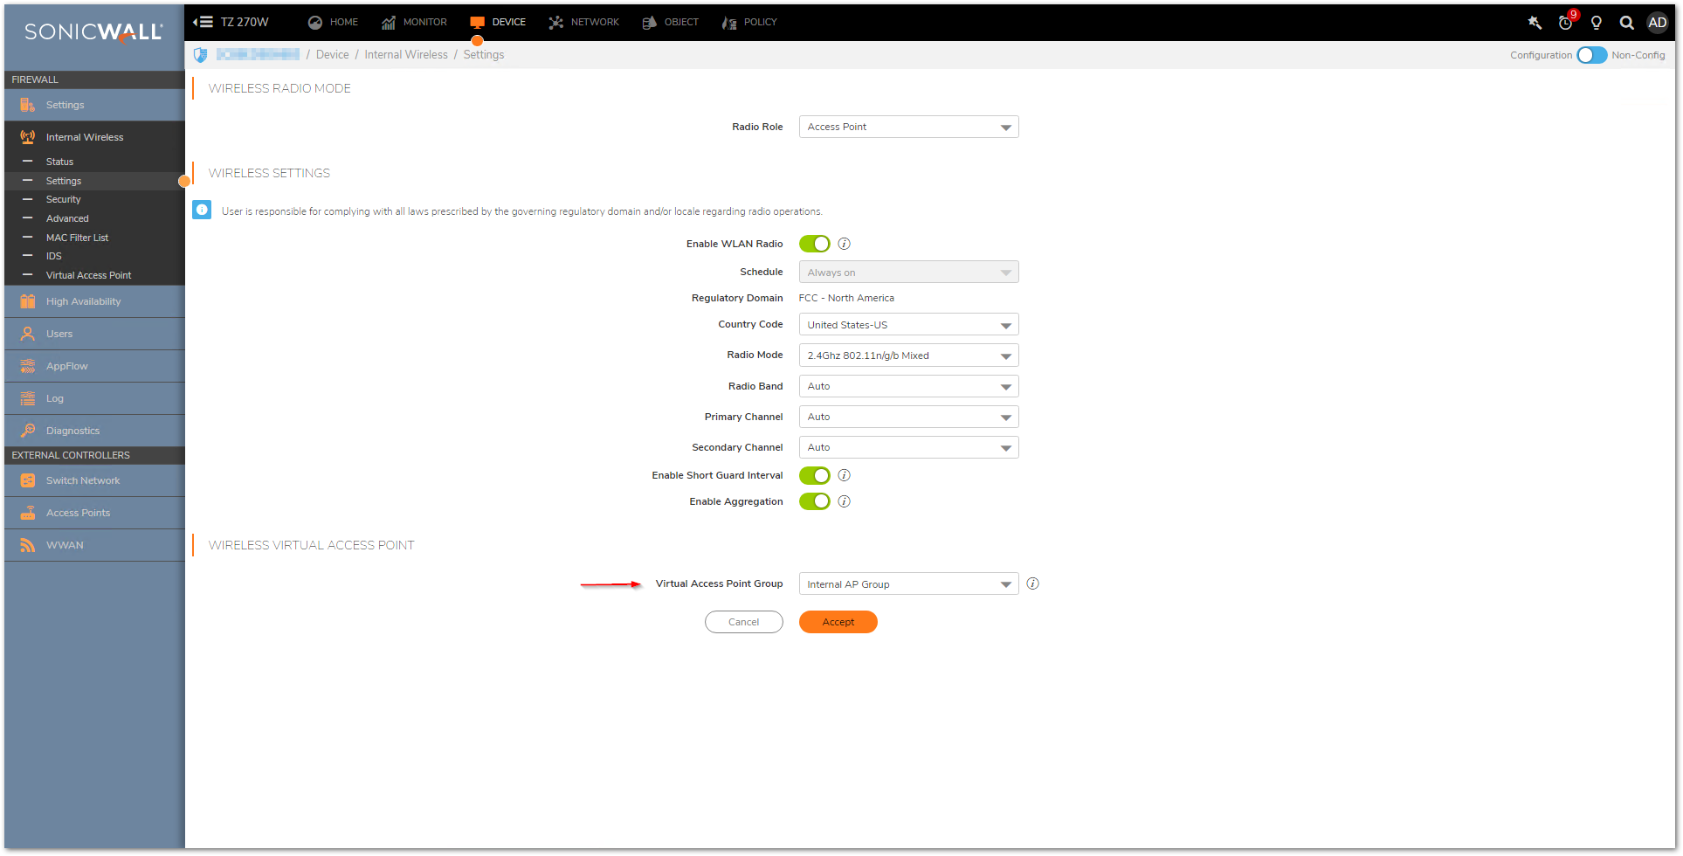Open the notifications clock icon with badge
This screenshot has width=1683, height=856.
click(1566, 23)
